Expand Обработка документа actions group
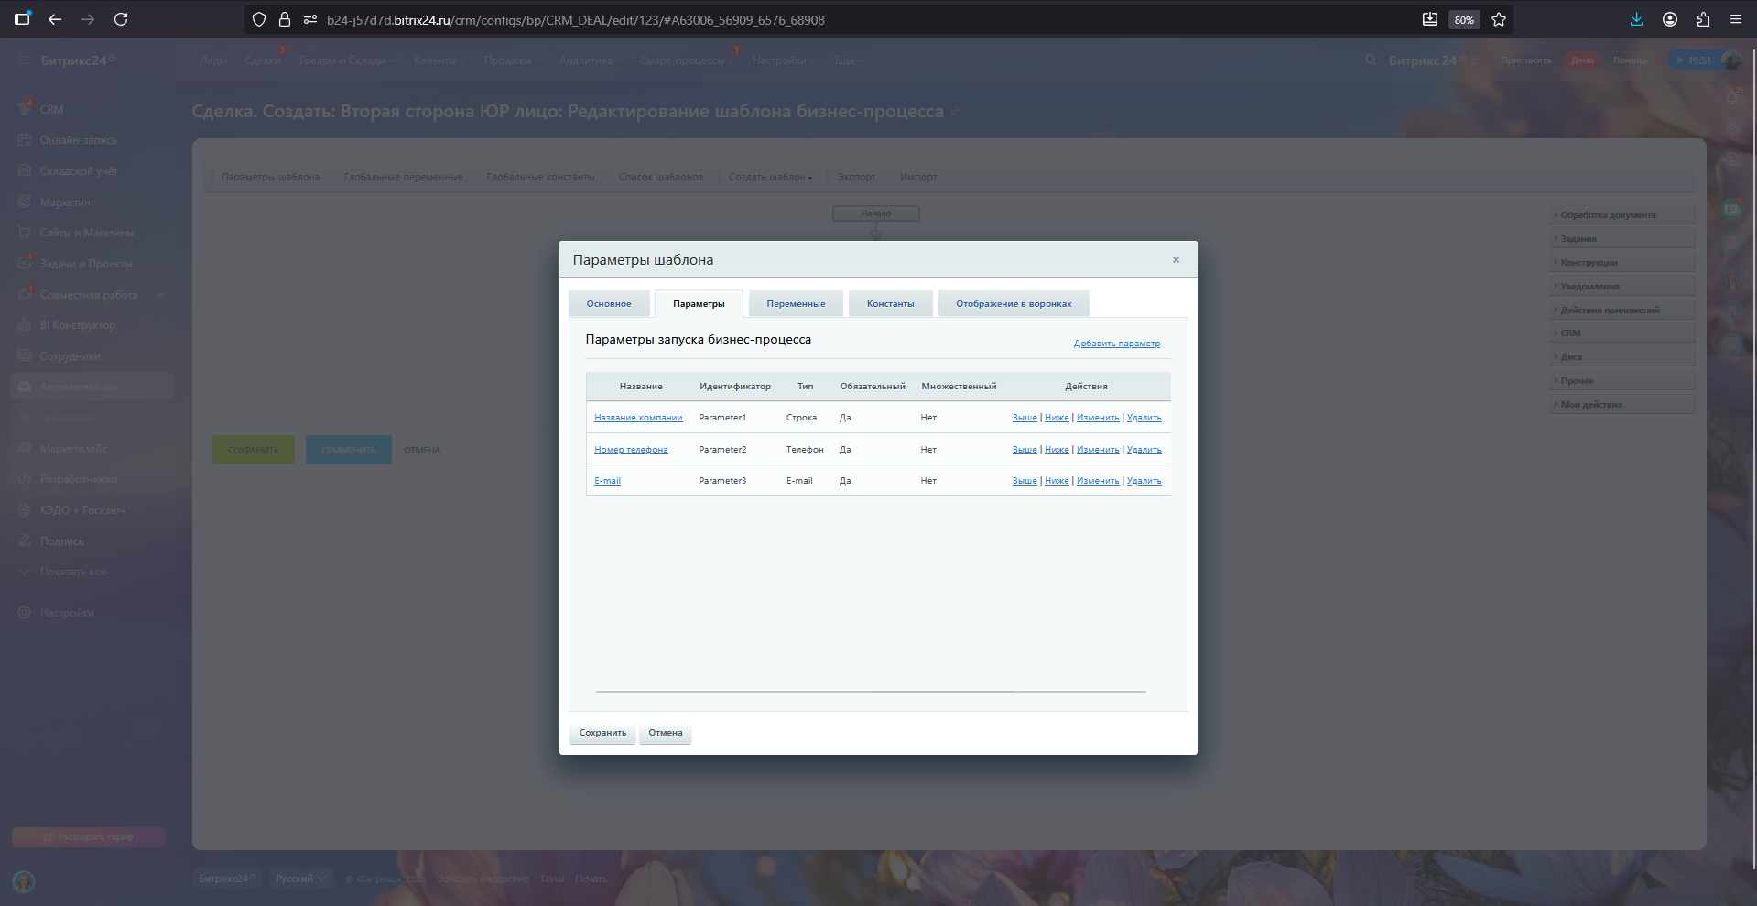This screenshot has height=906, width=1757. point(1621,215)
